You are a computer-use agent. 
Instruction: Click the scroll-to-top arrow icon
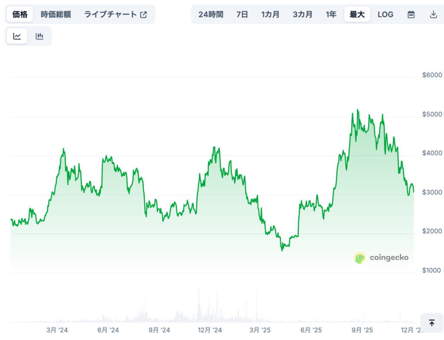click(x=432, y=323)
